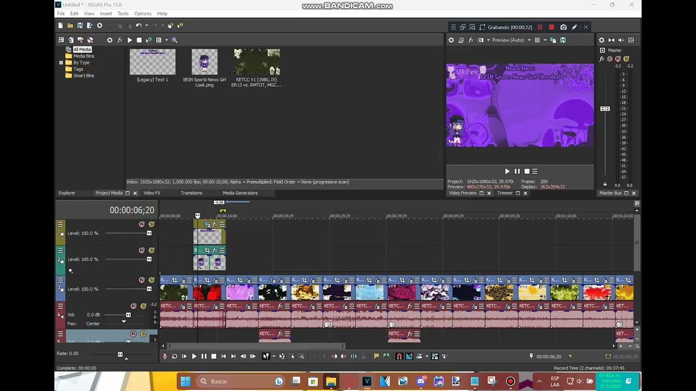Pause the Bandicam recording
Viewport: 696px width, 391px height.
pyautogui.click(x=540, y=27)
